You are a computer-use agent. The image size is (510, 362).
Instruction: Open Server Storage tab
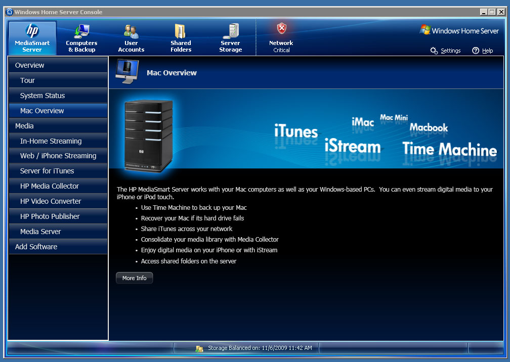point(230,38)
